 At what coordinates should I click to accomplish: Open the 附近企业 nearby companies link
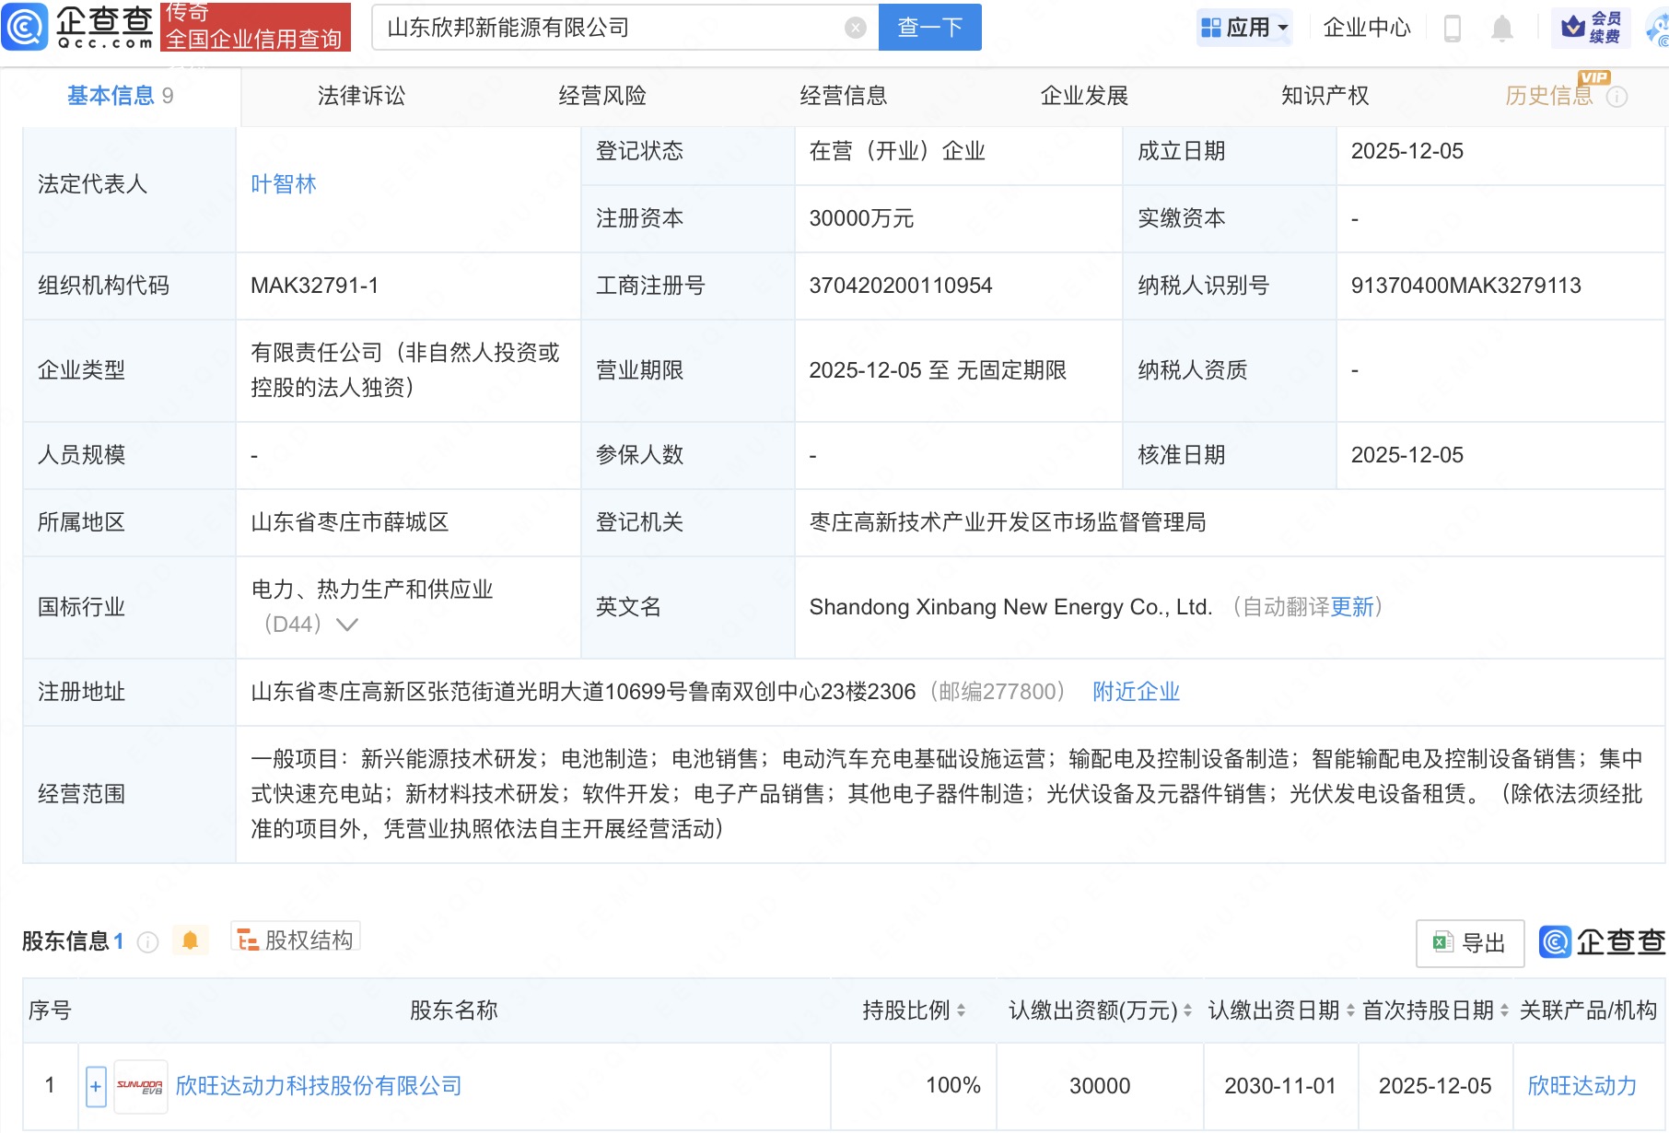coord(1136,691)
